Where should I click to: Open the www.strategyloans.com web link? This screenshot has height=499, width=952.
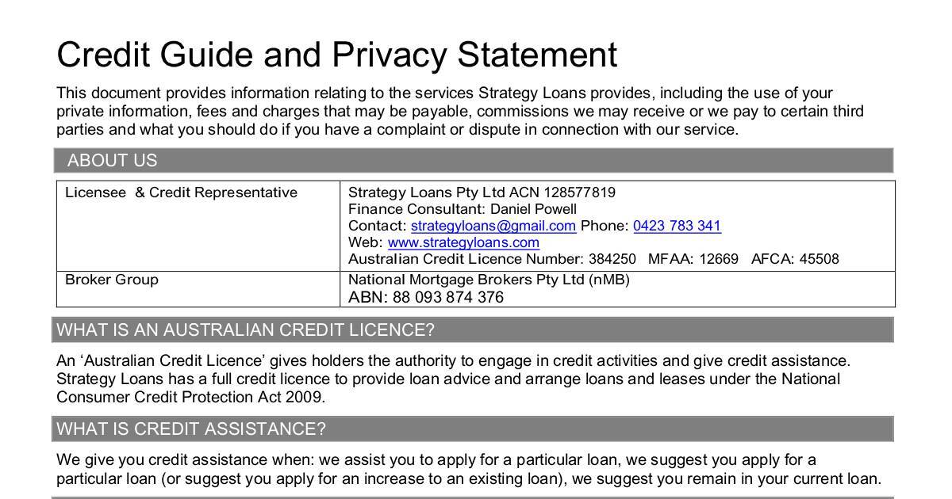pyautogui.click(x=463, y=242)
